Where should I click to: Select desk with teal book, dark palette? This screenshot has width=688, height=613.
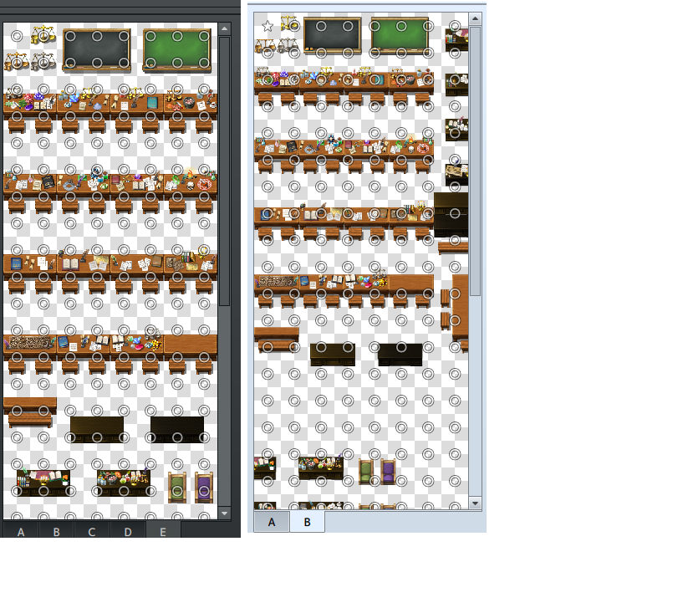[137, 103]
